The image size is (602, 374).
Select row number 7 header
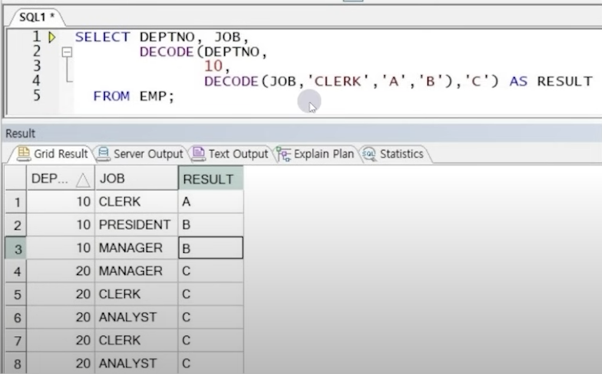point(16,340)
